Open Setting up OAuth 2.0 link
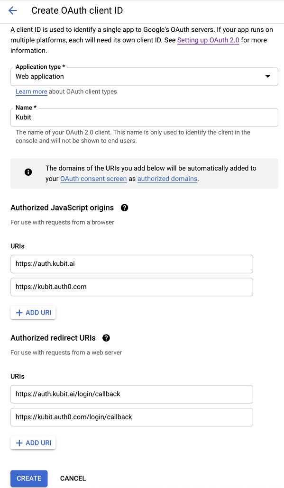 (x=208, y=40)
